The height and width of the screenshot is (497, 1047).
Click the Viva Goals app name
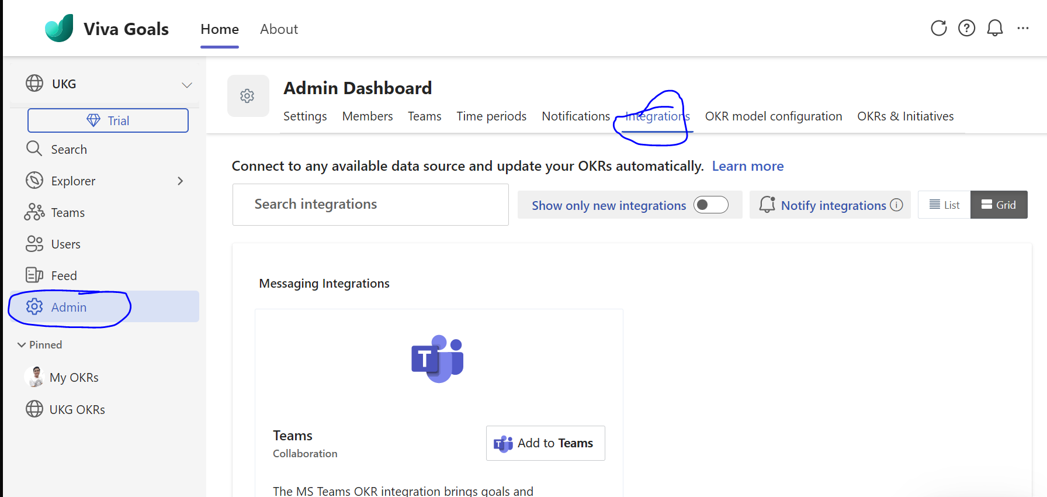tap(126, 29)
